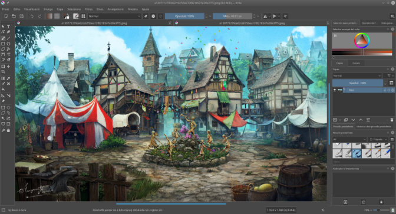
Task: Adjust the layer Opacitat slider in Capes
Action: pos(357,83)
